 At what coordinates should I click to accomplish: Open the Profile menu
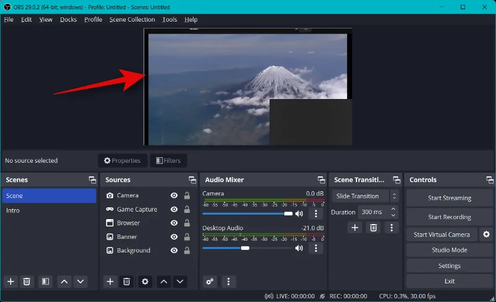point(93,20)
